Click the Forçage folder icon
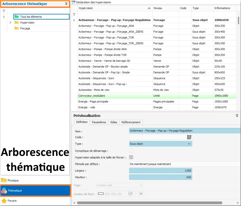Image resolution: width=241 pixels, height=206 pixels. point(17,28)
